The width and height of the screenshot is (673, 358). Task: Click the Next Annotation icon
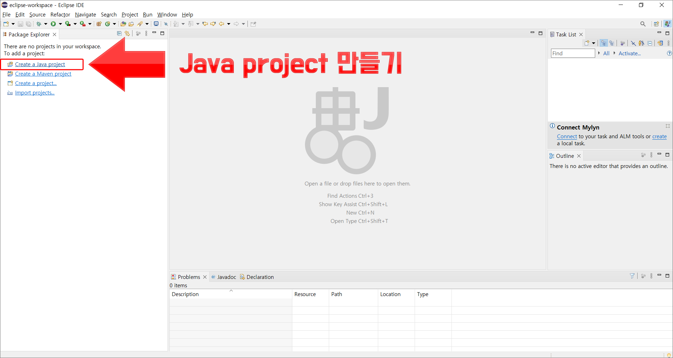point(176,24)
